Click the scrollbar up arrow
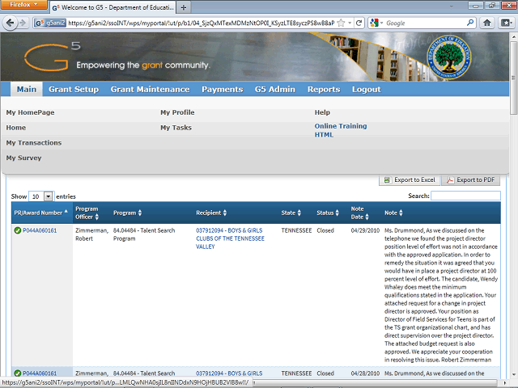Viewport: 518px width, 388px height. pos(514,36)
